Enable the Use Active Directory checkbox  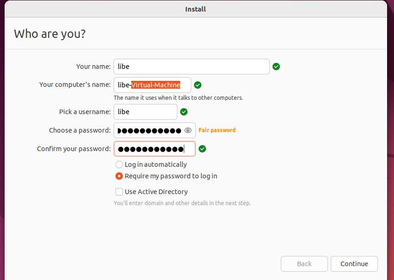click(x=119, y=192)
